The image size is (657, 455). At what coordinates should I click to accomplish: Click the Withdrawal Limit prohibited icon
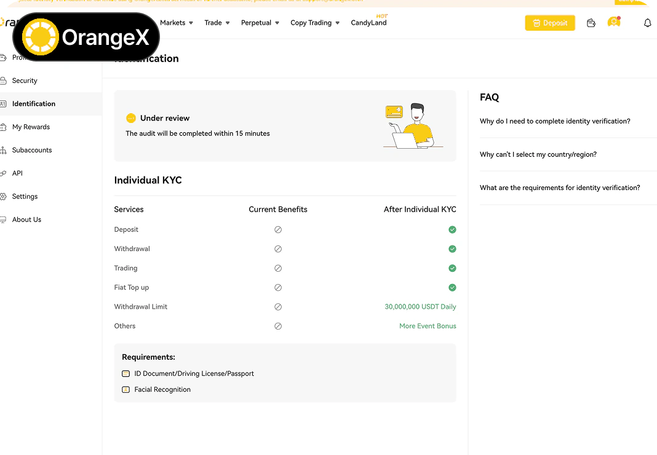278,307
